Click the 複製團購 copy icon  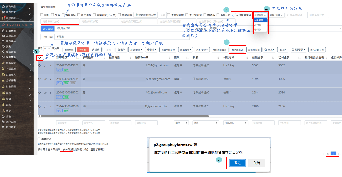3,57
